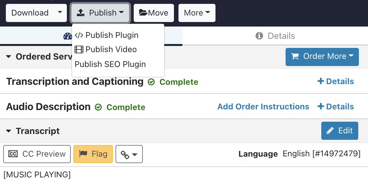The width and height of the screenshot is (368, 189).
Task: Collapse the Transcript section
Action: pos(8,131)
